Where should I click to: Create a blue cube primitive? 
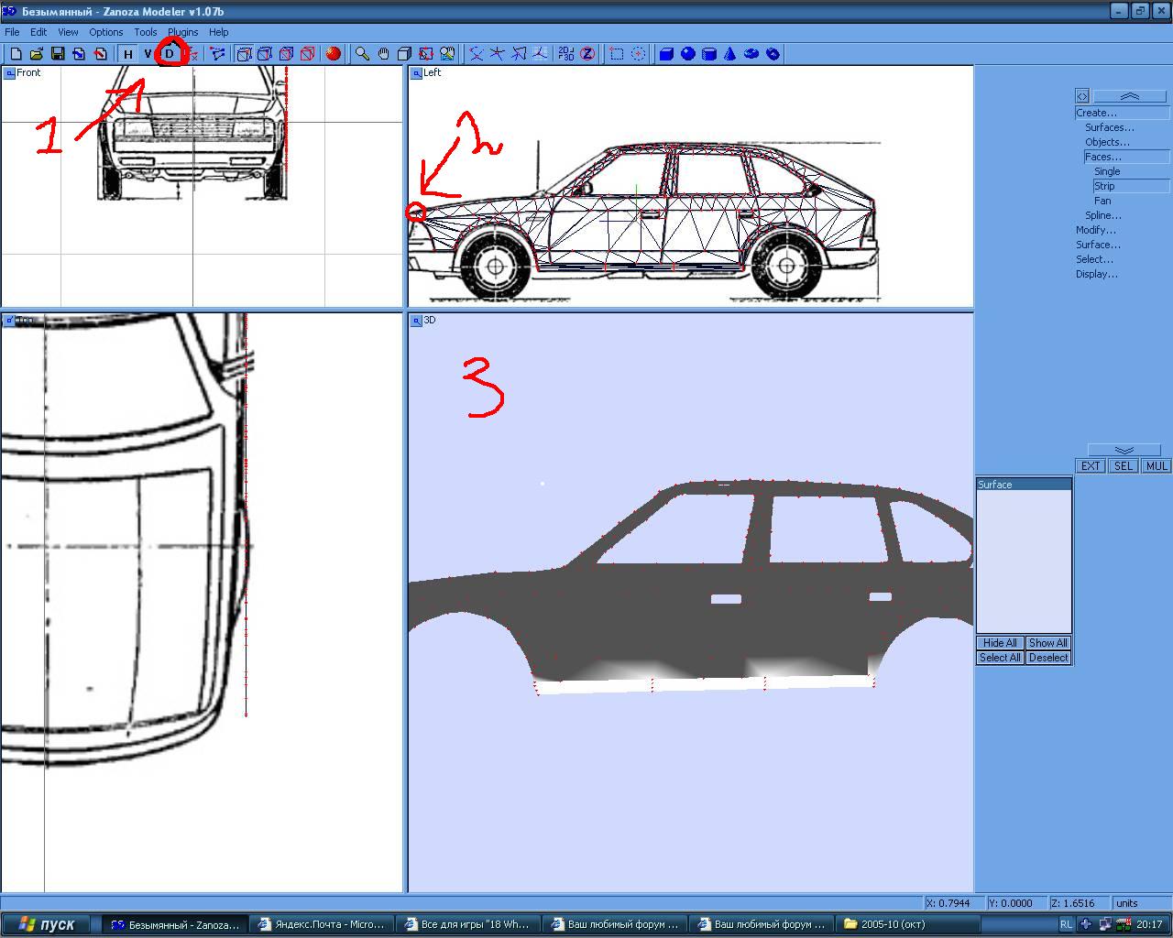tap(667, 54)
